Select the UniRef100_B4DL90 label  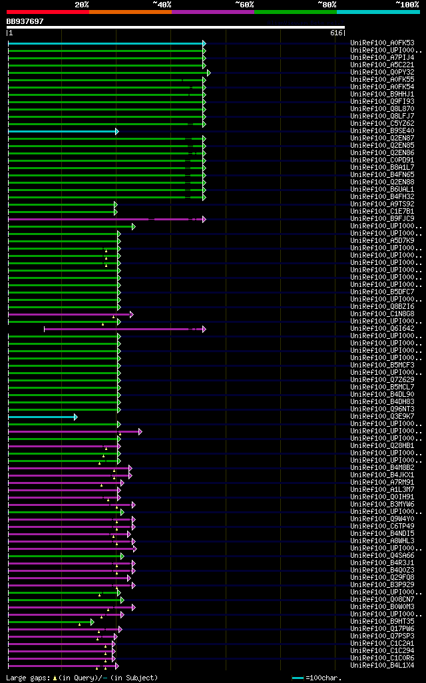[x=383, y=395]
